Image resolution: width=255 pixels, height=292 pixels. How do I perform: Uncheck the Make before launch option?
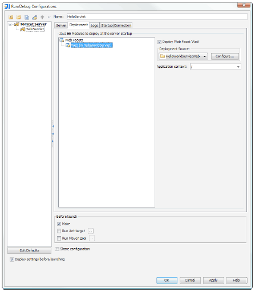(x=59, y=224)
